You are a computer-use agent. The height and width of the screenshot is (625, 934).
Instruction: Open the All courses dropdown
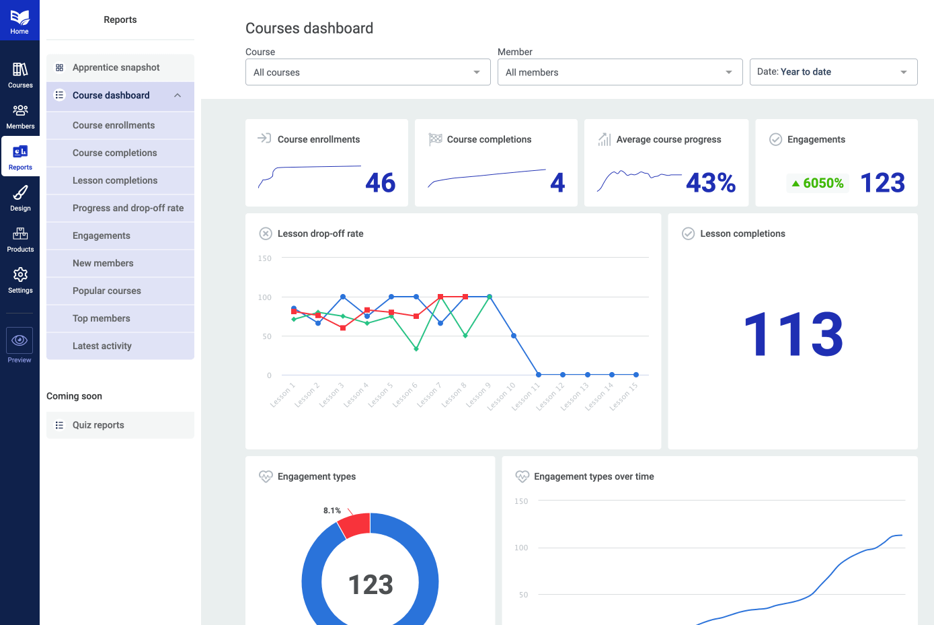click(367, 72)
